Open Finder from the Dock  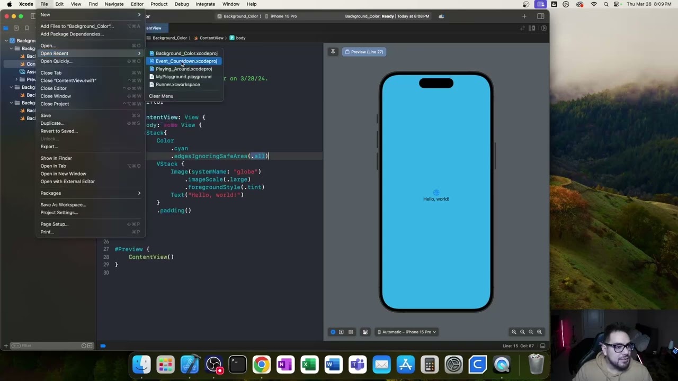point(141,365)
